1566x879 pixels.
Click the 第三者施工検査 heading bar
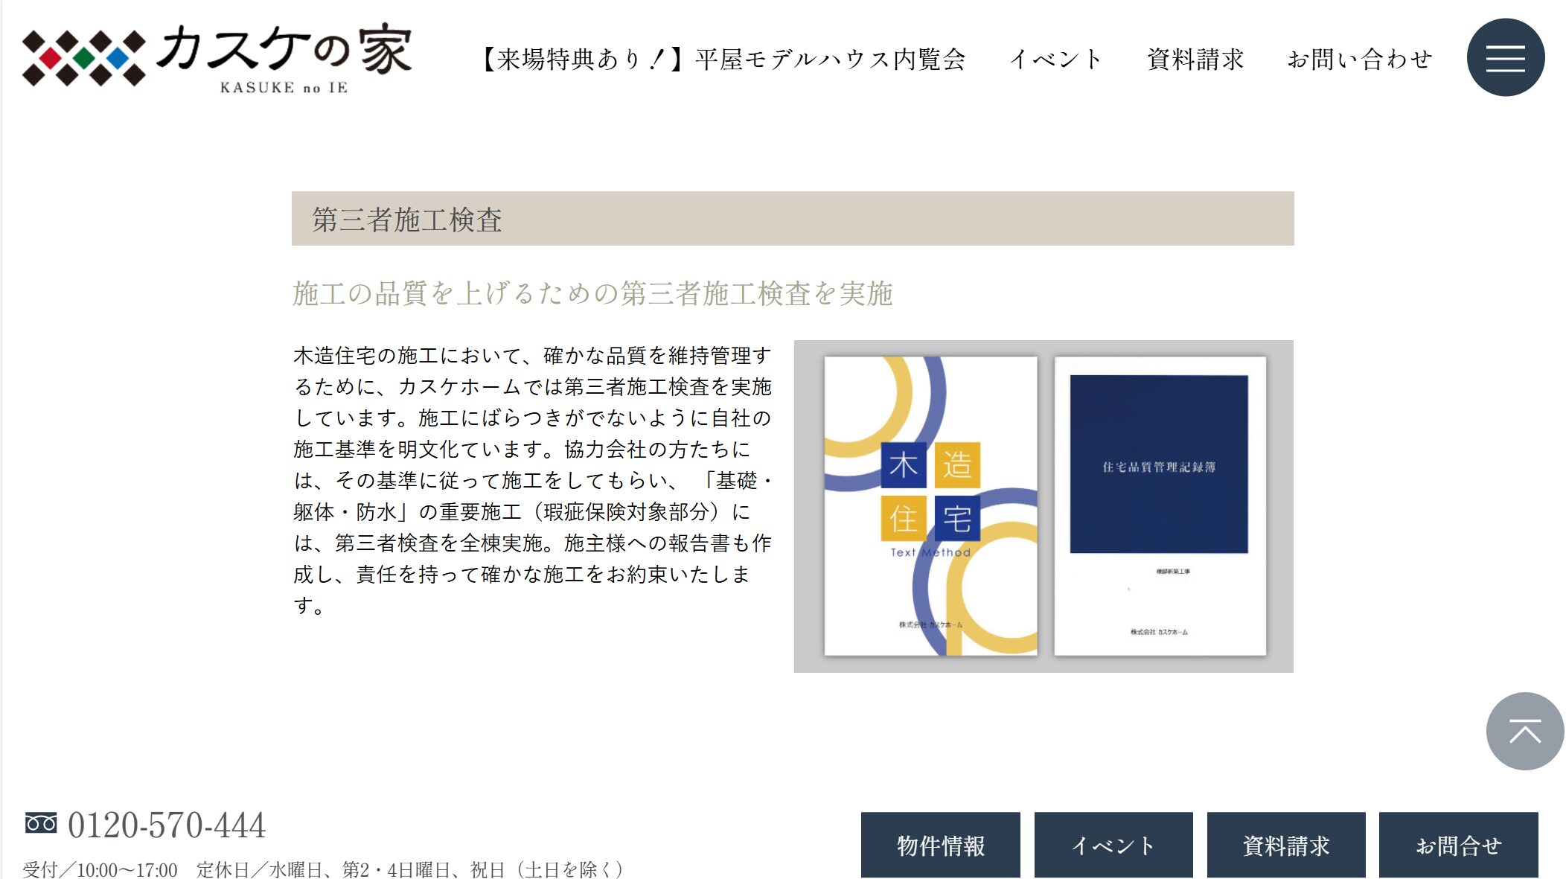click(792, 219)
